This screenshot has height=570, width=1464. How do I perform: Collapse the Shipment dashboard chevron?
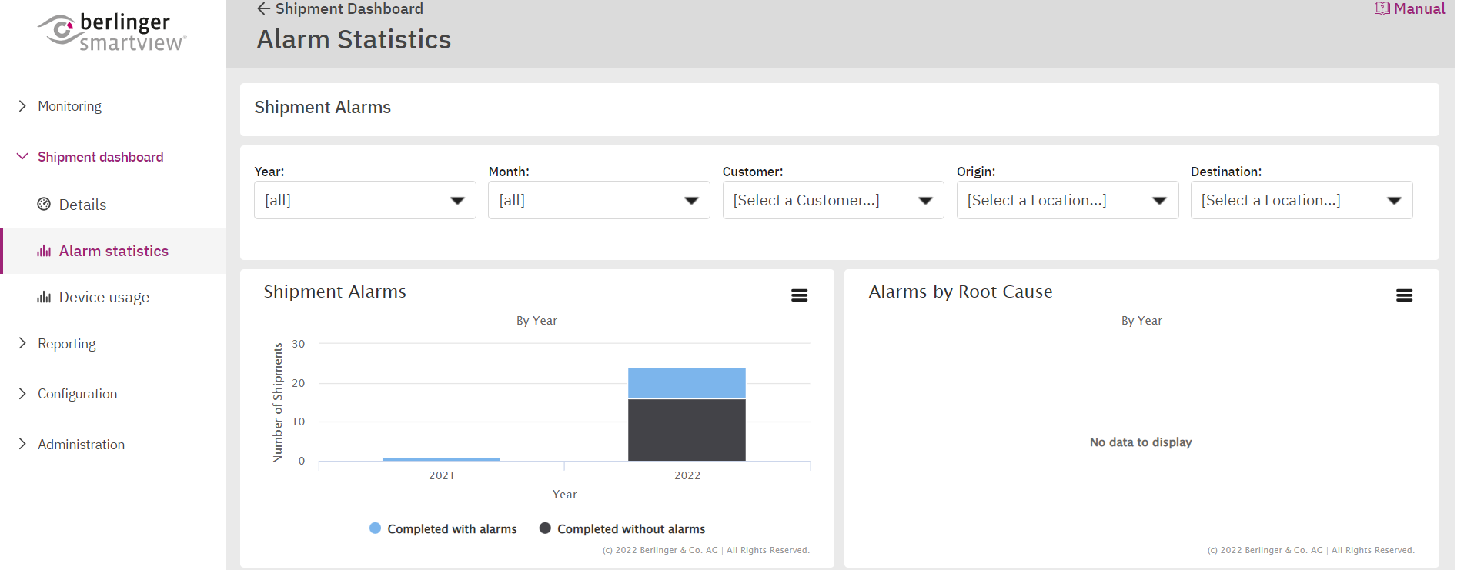tap(22, 156)
